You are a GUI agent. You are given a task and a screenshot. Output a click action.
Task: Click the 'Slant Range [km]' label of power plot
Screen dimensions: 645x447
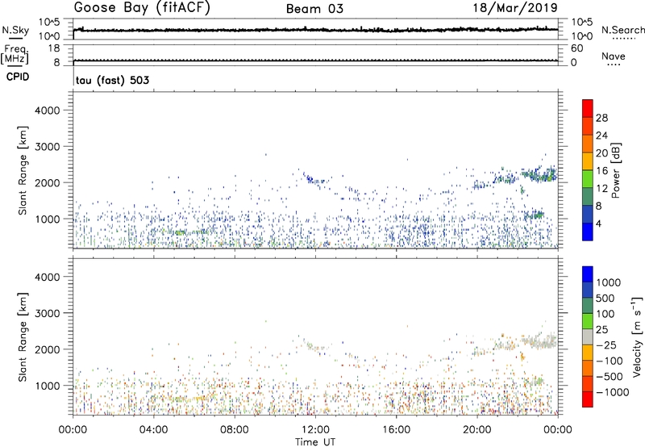coord(23,170)
